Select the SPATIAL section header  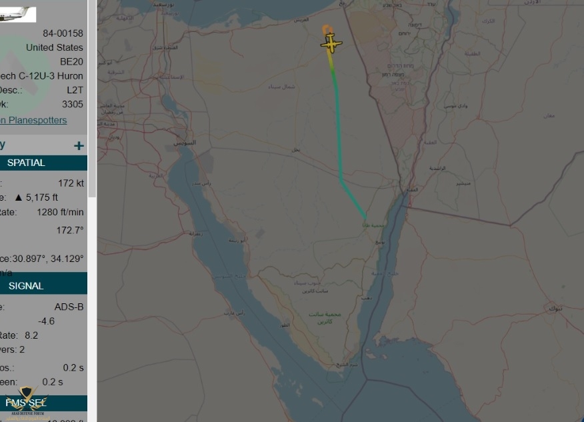27,163
